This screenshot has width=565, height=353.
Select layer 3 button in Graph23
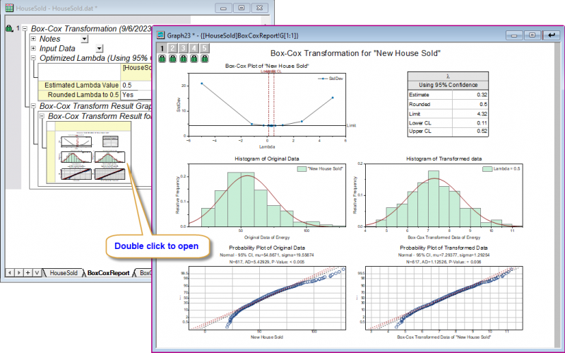[183, 48]
